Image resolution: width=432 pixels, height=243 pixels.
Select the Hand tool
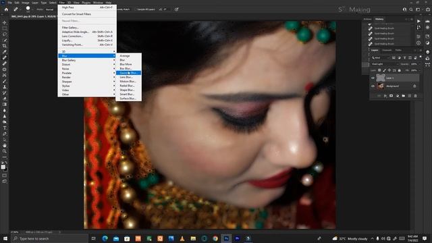pos(5,145)
